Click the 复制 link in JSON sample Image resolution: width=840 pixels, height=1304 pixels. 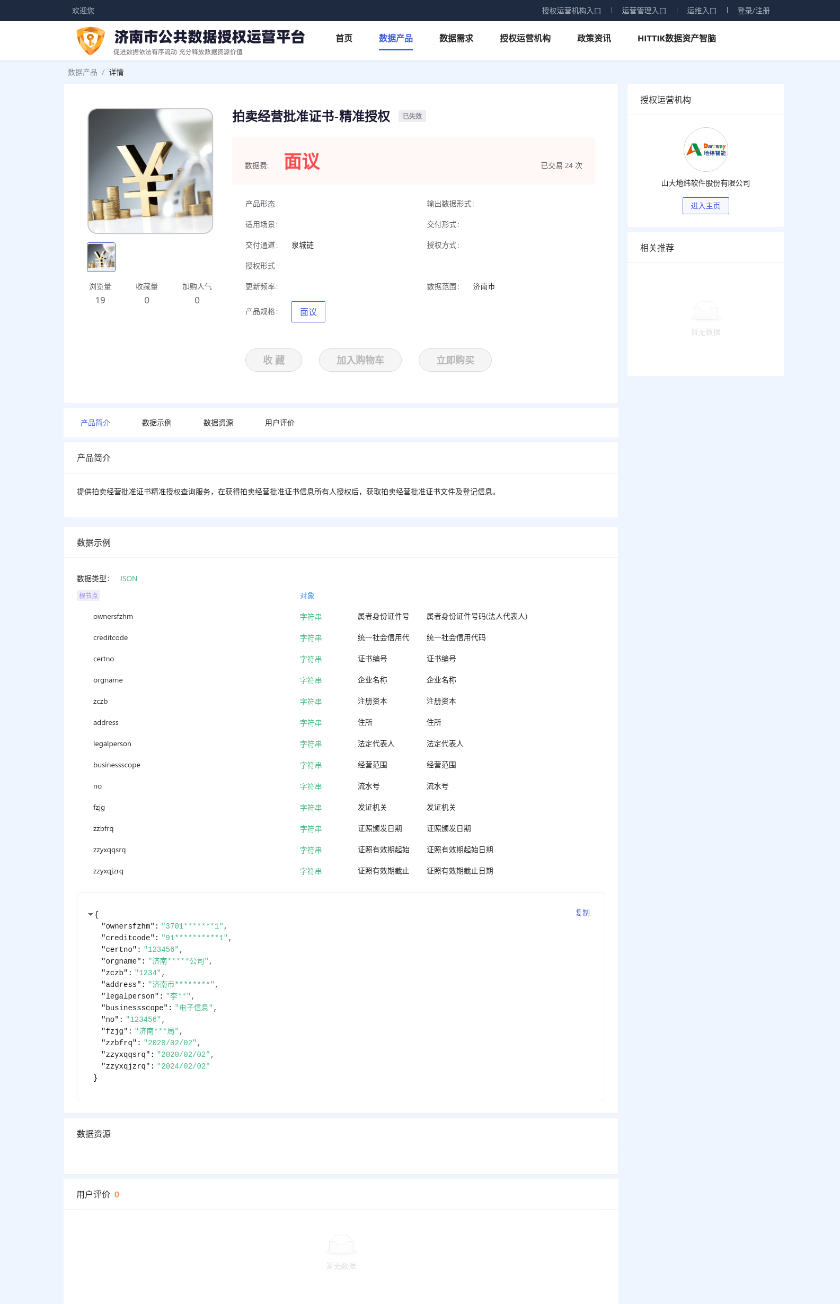coord(582,913)
